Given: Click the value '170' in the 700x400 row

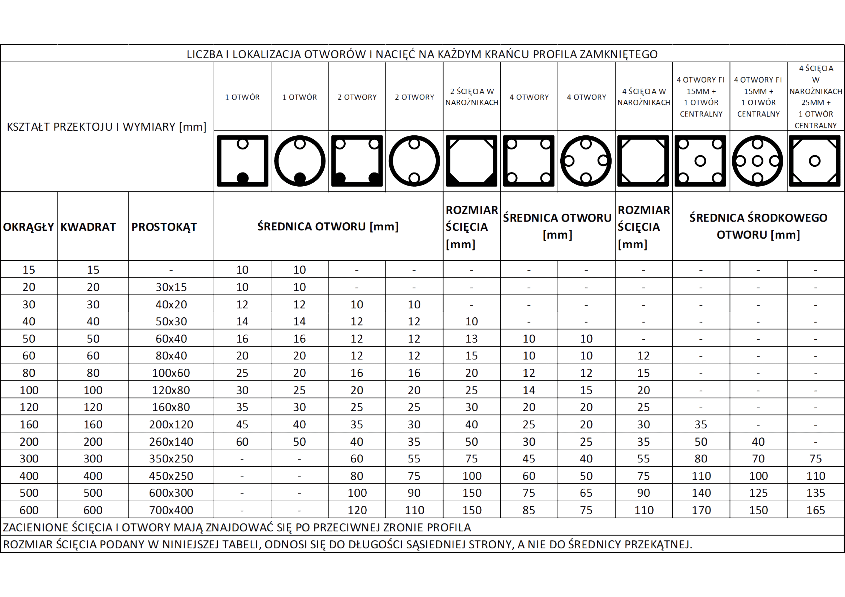Looking at the screenshot, I should [x=702, y=510].
